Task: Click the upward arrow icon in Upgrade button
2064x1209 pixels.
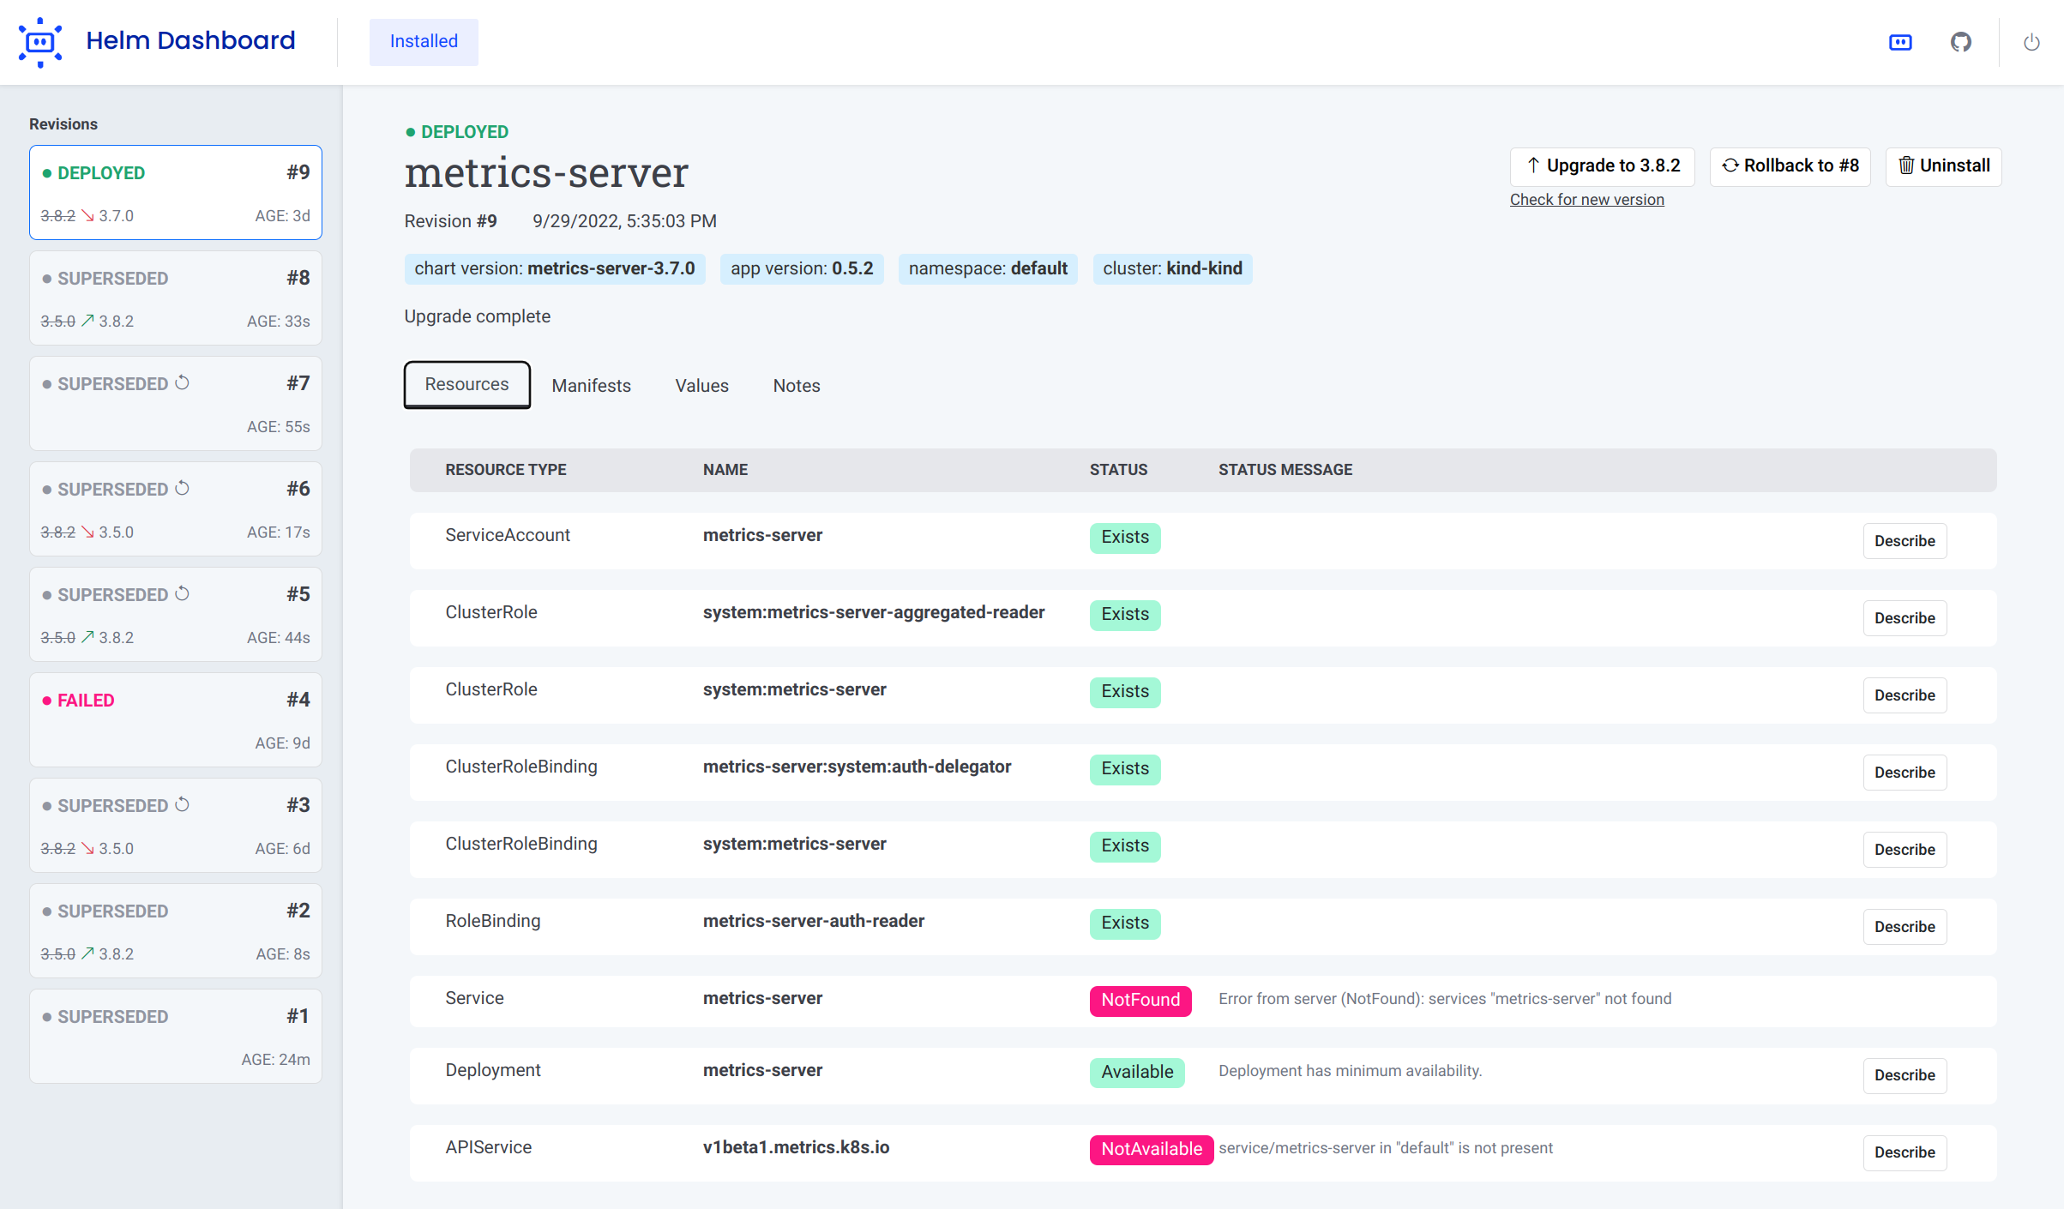Action: tap(1534, 165)
